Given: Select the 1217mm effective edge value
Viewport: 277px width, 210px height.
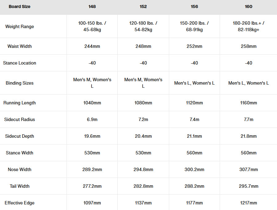Looking at the screenshot, I should click(248, 203).
